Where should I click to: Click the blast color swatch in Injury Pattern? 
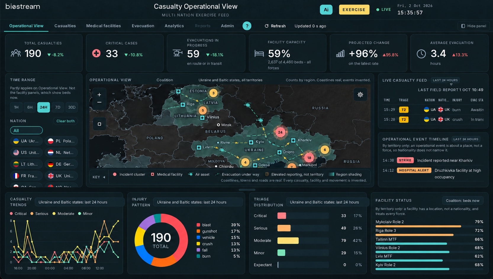198,225
